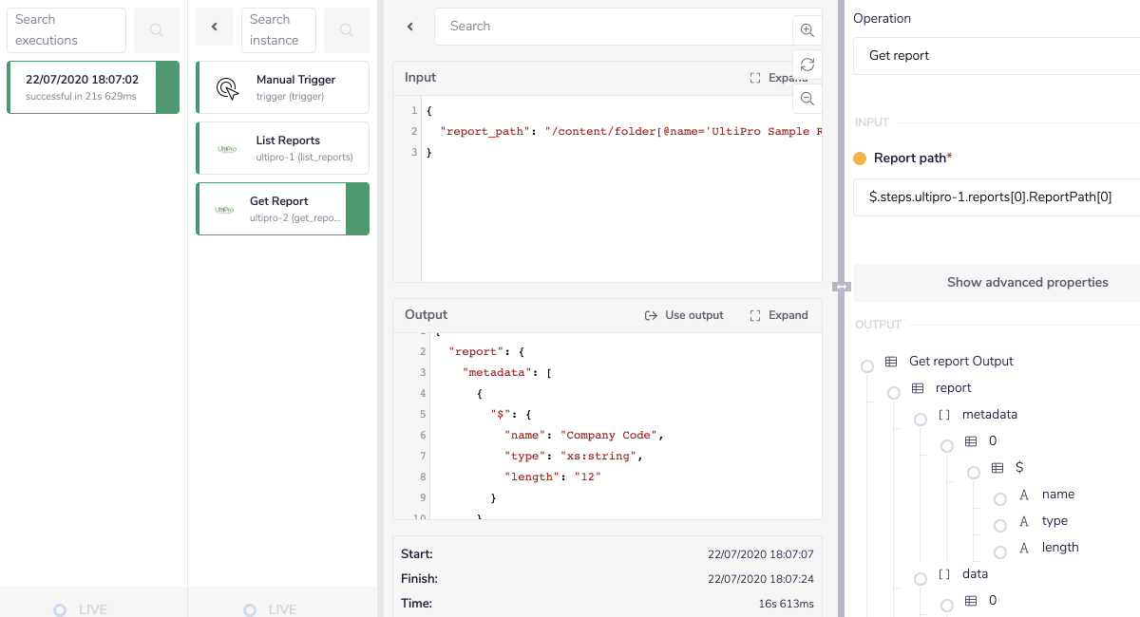1140x617 pixels.
Task: Click the executions search magnifier icon
Action: pyautogui.click(x=157, y=30)
